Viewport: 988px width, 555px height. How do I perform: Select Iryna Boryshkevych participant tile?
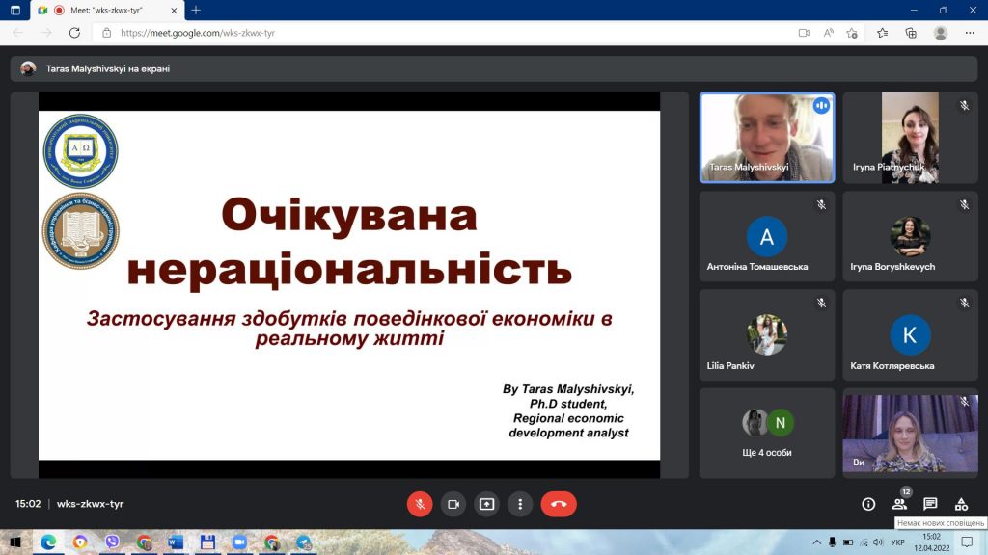[x=910, y=237]
